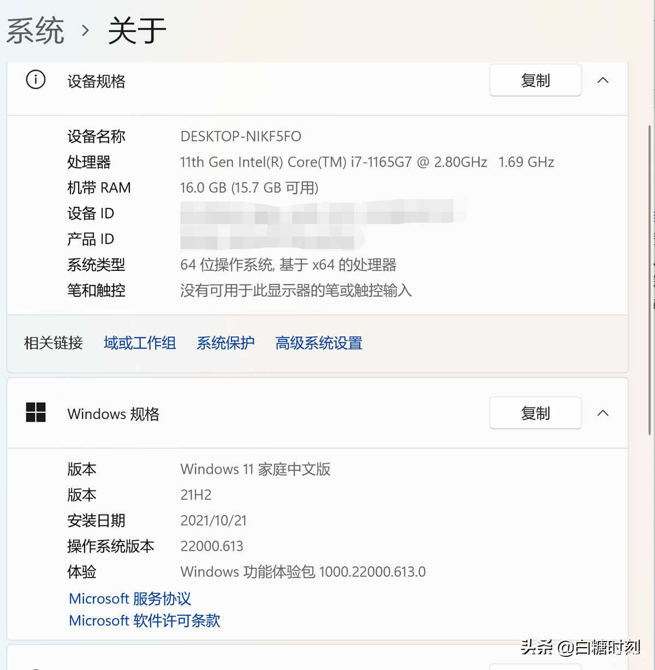Open 域或工作组 link
Image resolution: width=655 pixels, height=670 pixels.
coord(140,343)
